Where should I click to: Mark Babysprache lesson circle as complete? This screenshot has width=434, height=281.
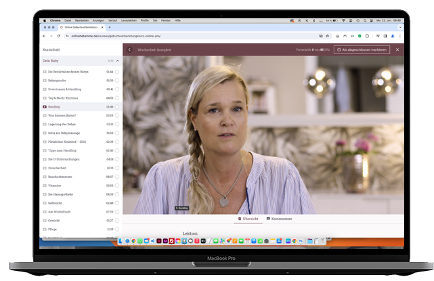117,80
